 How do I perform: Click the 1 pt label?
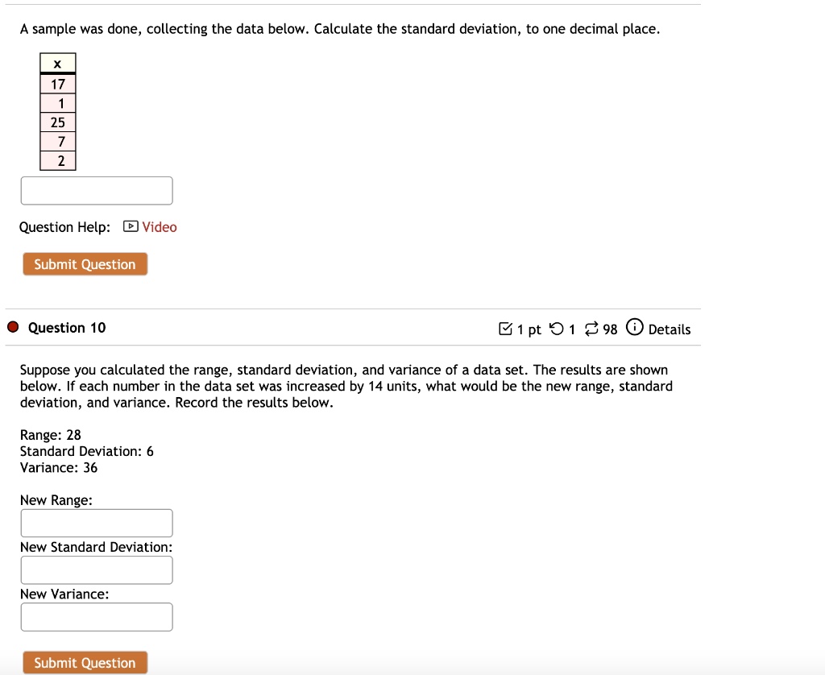click(529, 329)
